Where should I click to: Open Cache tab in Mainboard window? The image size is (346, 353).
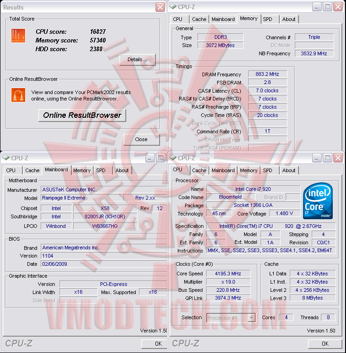pyautogui.click(x=32, y=170)
